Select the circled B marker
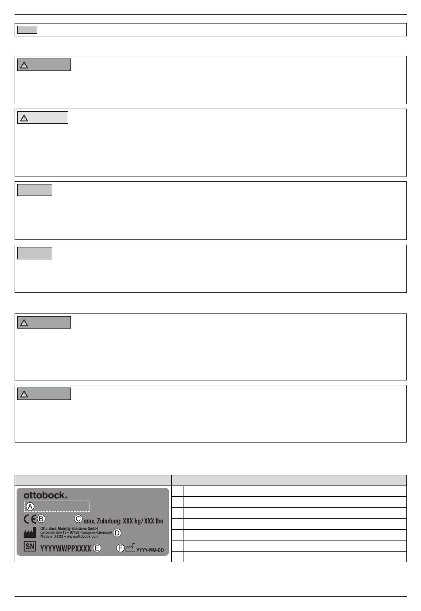Image resolution: width=421 pixels, height=611 pixels. click(x=41, y=519)
